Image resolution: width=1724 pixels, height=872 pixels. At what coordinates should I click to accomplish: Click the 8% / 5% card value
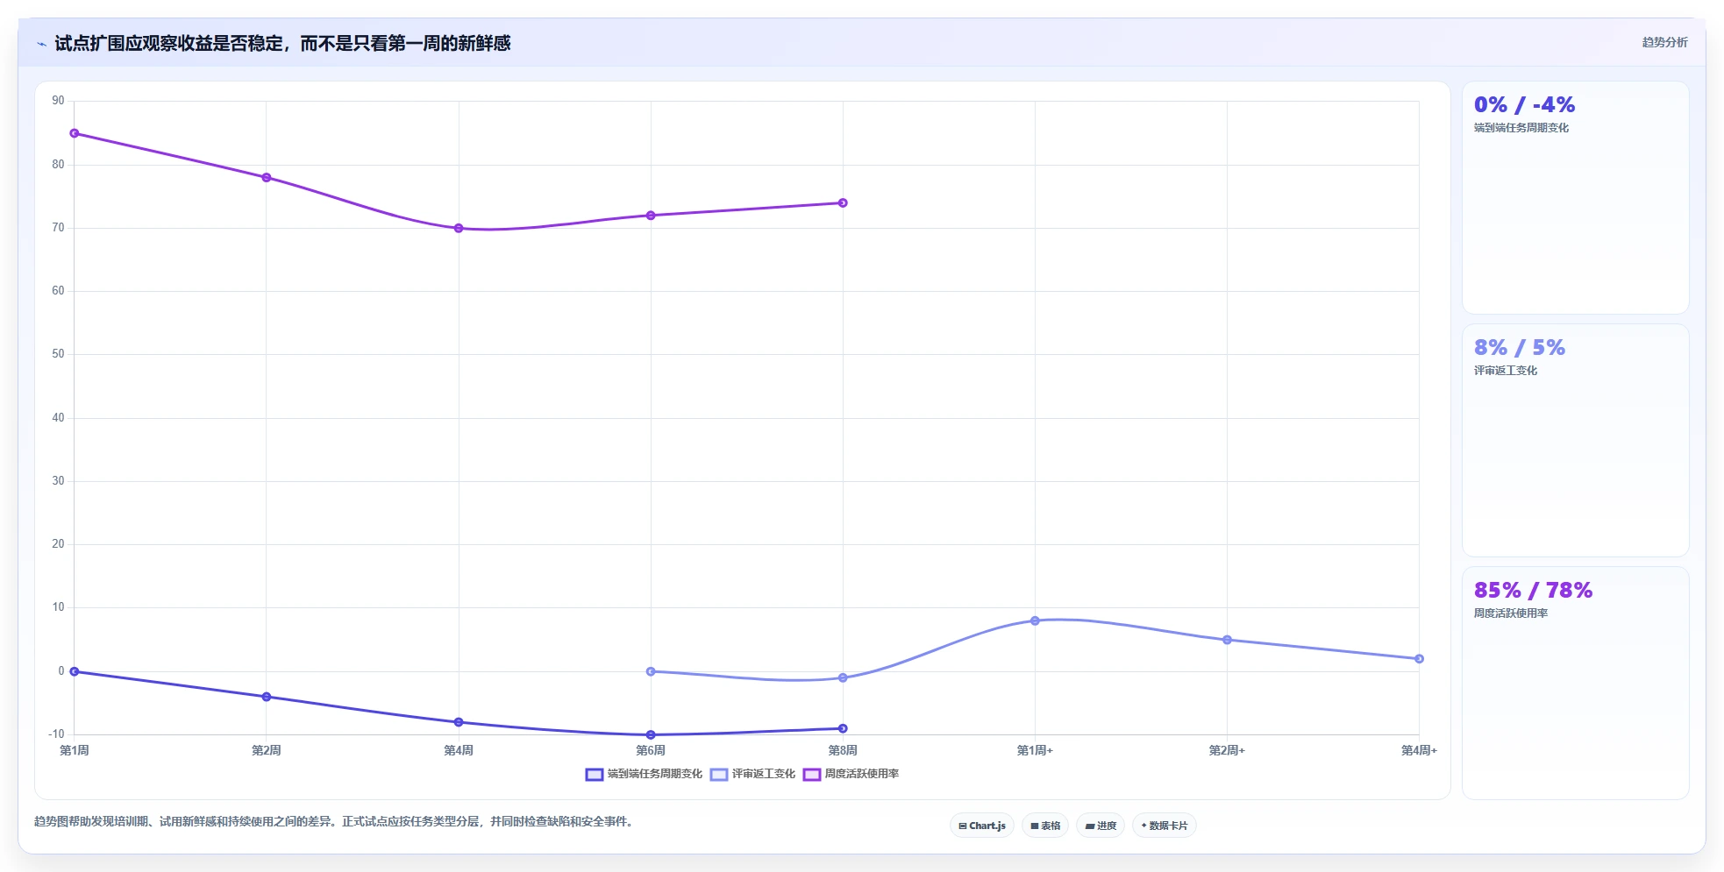click(1519, 348)
